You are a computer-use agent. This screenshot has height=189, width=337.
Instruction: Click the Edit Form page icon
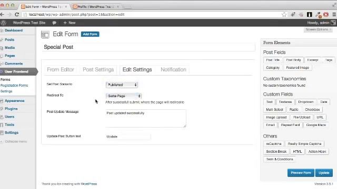[45, 35]
